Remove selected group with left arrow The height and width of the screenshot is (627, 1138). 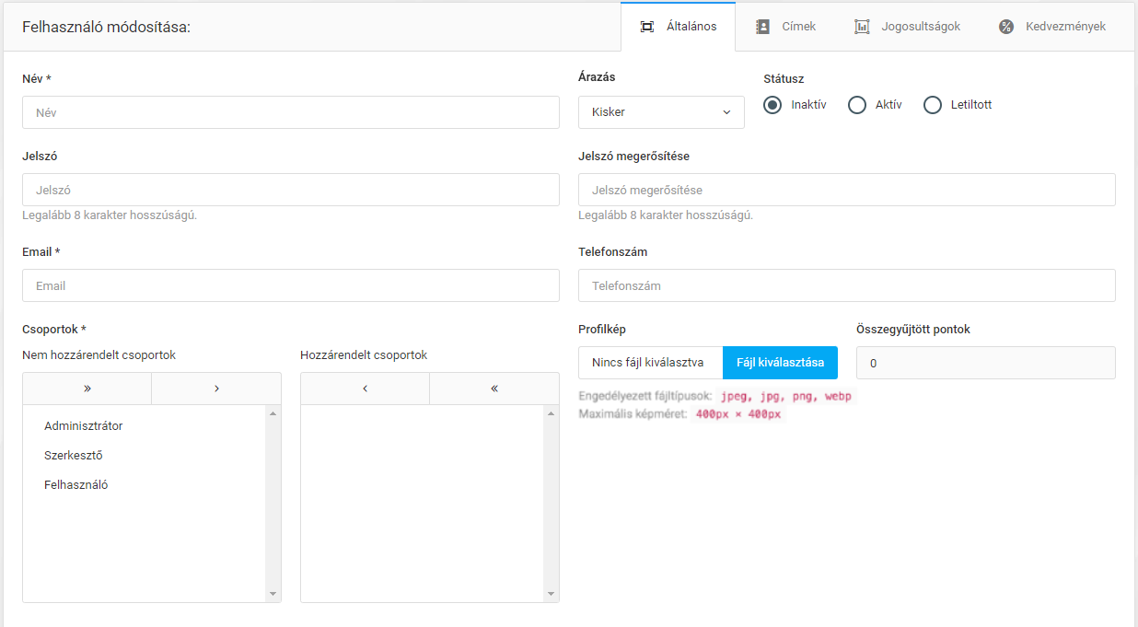[366, 389]
